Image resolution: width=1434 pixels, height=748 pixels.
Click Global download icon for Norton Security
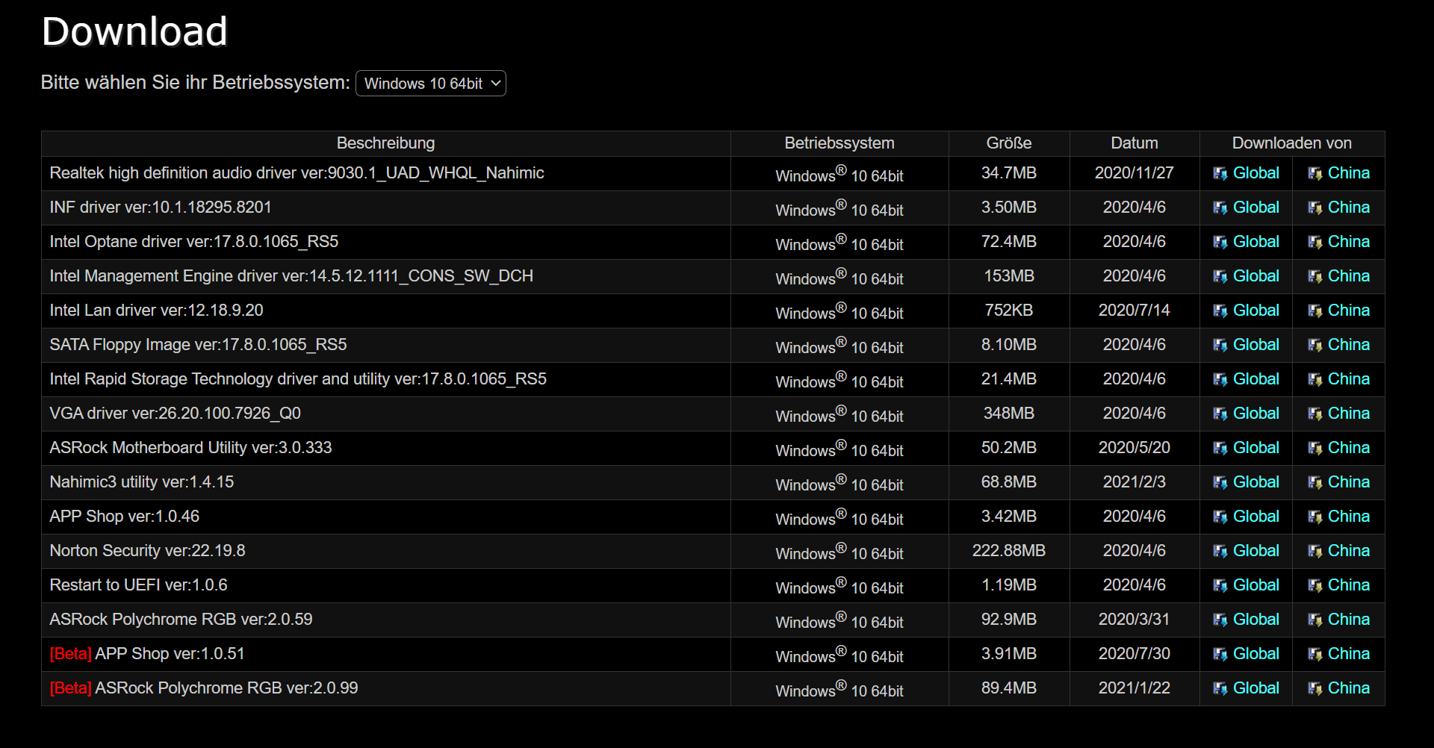coord(1220,552)
